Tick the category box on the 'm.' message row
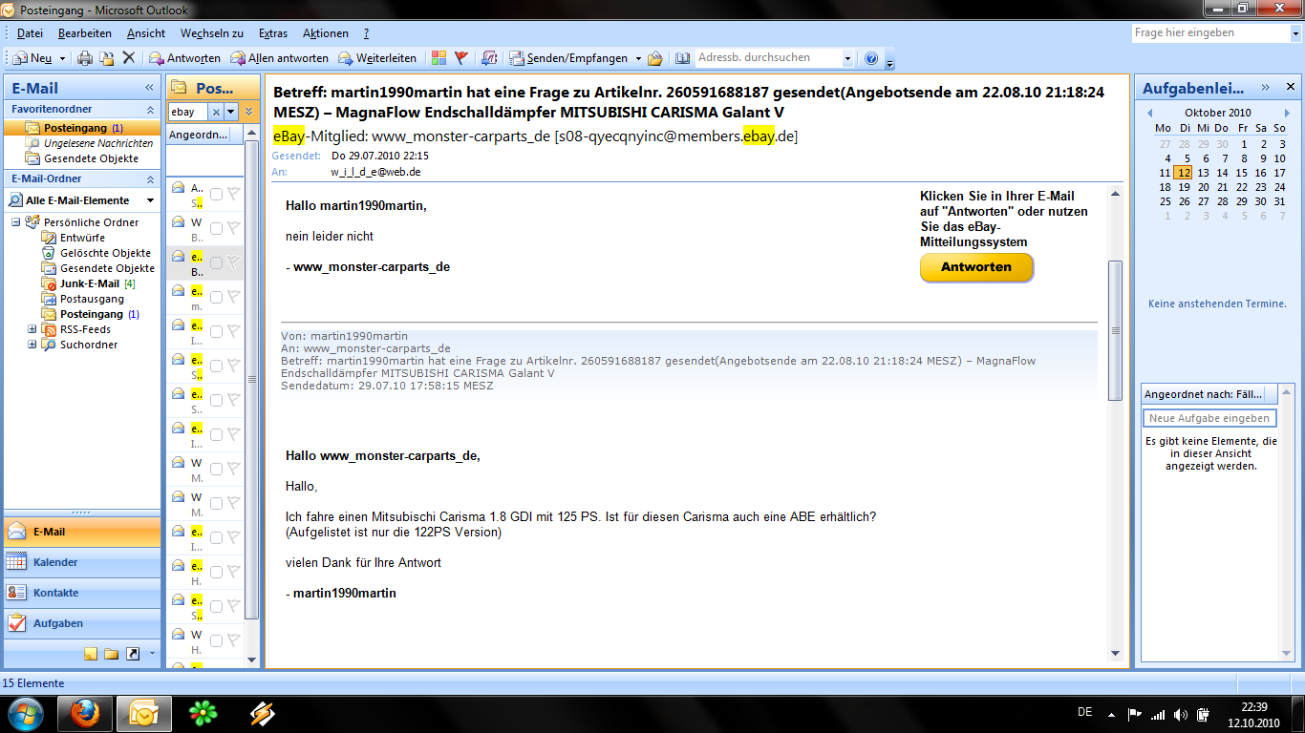 tap(216, 297)
